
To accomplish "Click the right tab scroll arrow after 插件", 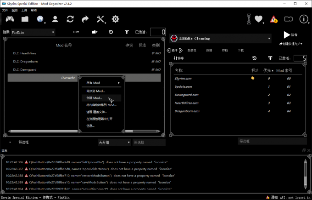I will (x=180, y=50).
